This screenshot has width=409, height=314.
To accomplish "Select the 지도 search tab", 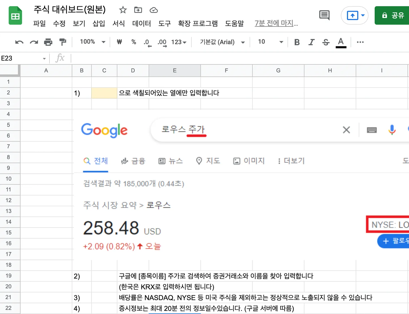I will tap(208, 161).
